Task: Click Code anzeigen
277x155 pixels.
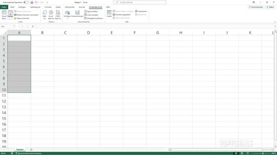Action: pos(91,15)
